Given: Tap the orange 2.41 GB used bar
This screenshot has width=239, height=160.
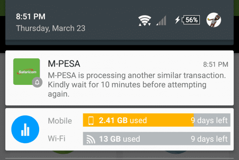Looking at the screenshot, I should [138, 120].
